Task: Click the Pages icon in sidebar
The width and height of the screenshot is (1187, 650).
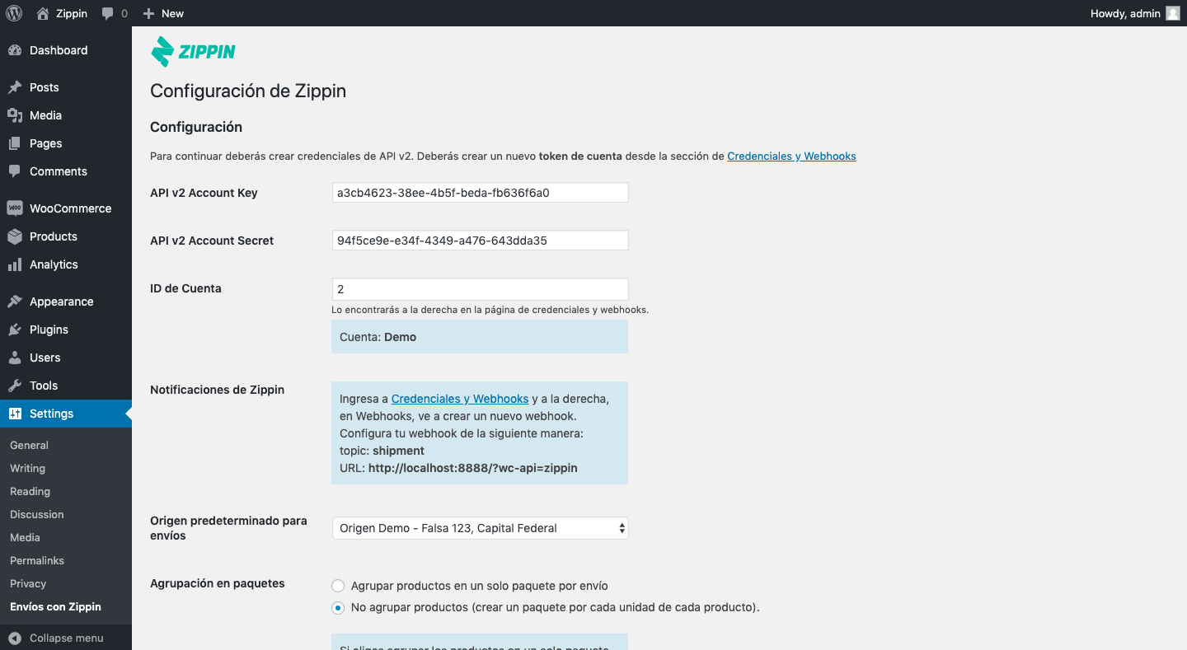Action: [x=15, y=143]
